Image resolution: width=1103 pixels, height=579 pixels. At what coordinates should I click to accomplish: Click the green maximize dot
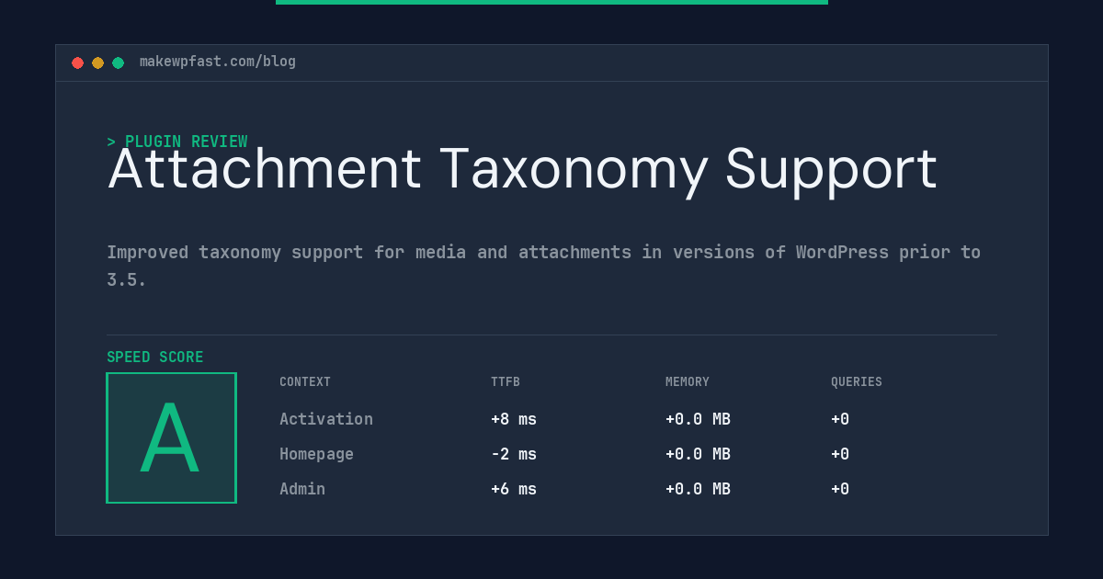click(118, 62)
